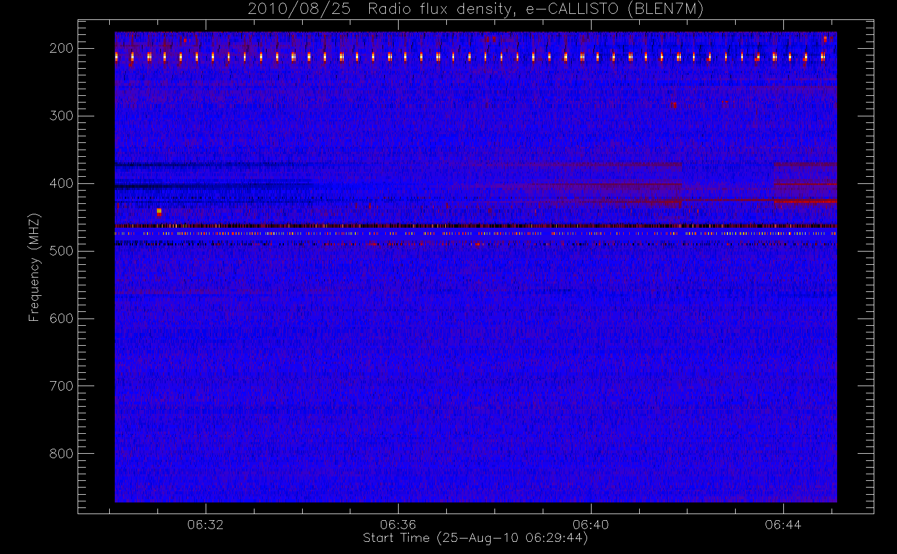This screenshot has width=897, height=554.
Task: Click the 300 frequency tick label
Action: click(x=62, y=116)
